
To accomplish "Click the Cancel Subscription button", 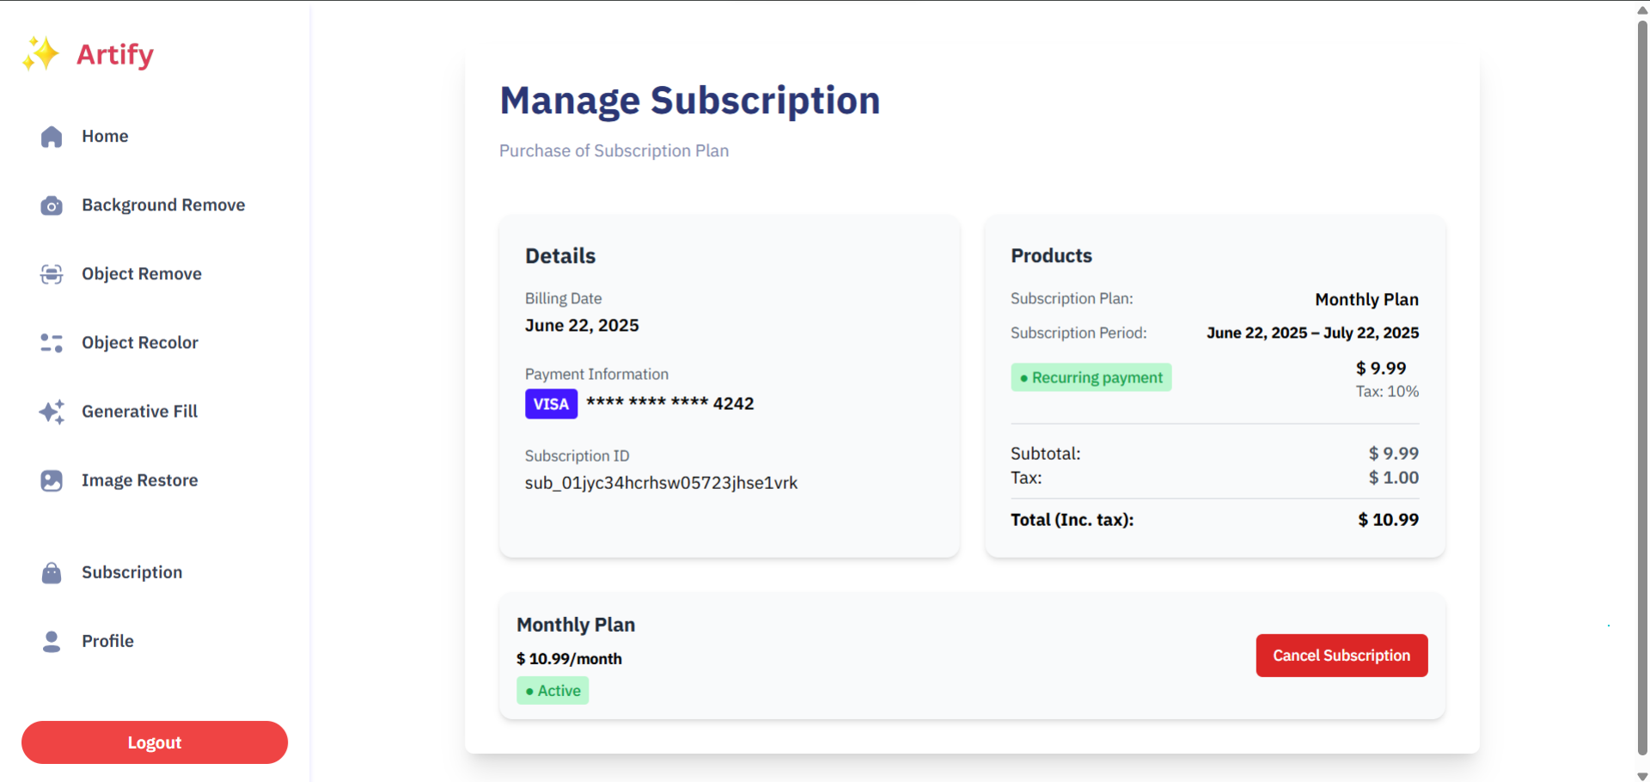I will click(1341, 656).
